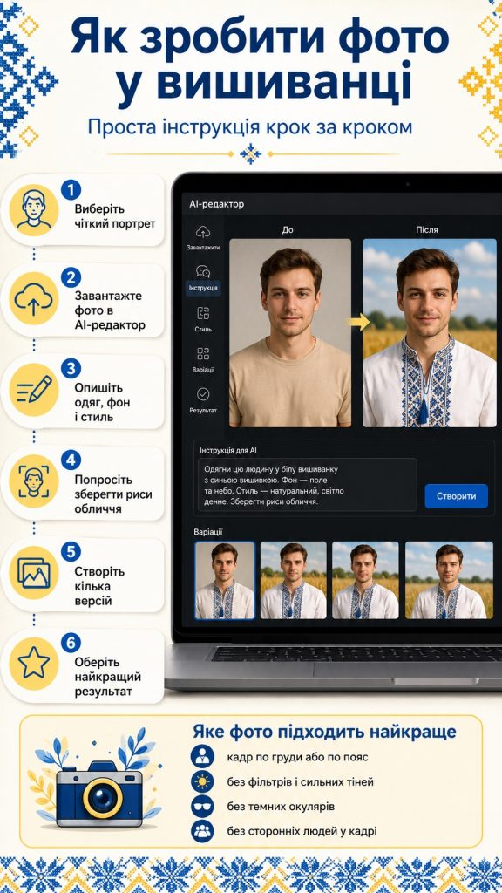The width and height of the screenshot is (502, 893).
Task: Choose the third thumbnail in Варіації row
Action: point(365,580)
